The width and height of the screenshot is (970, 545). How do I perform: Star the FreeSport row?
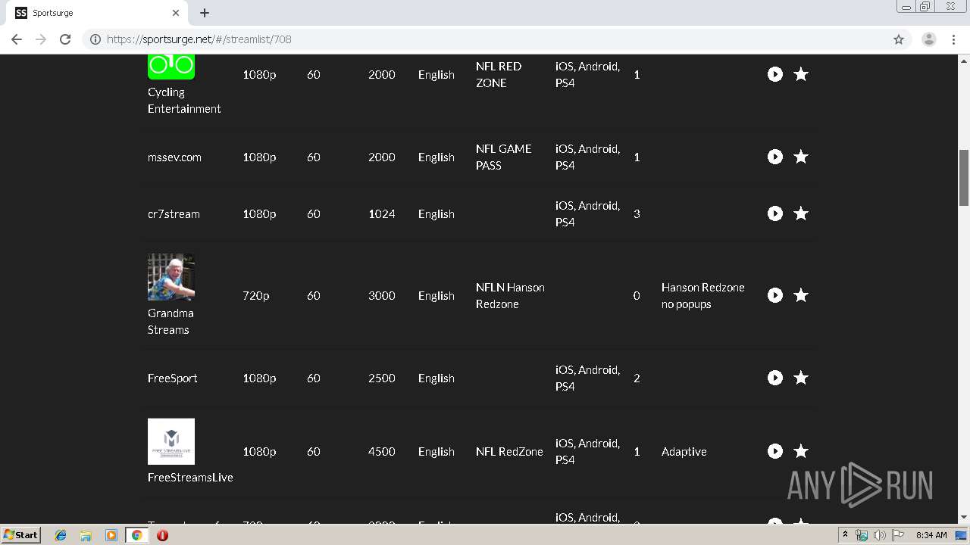click(801, 378)
